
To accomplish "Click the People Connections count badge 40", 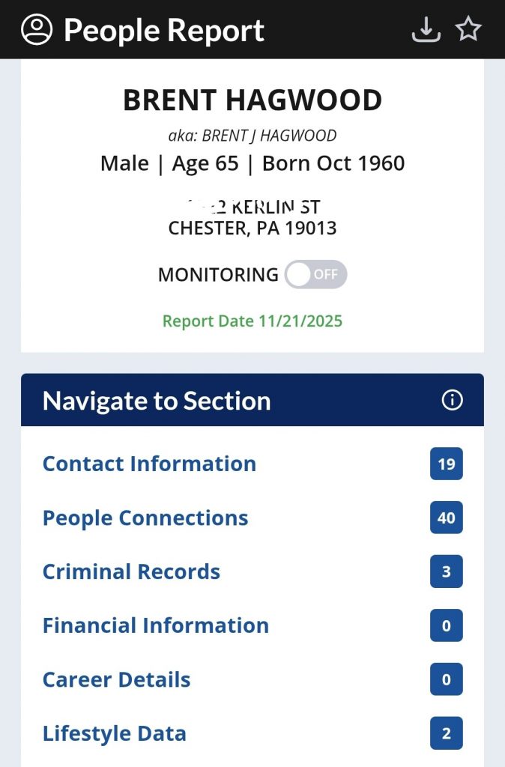I will 447,518.
